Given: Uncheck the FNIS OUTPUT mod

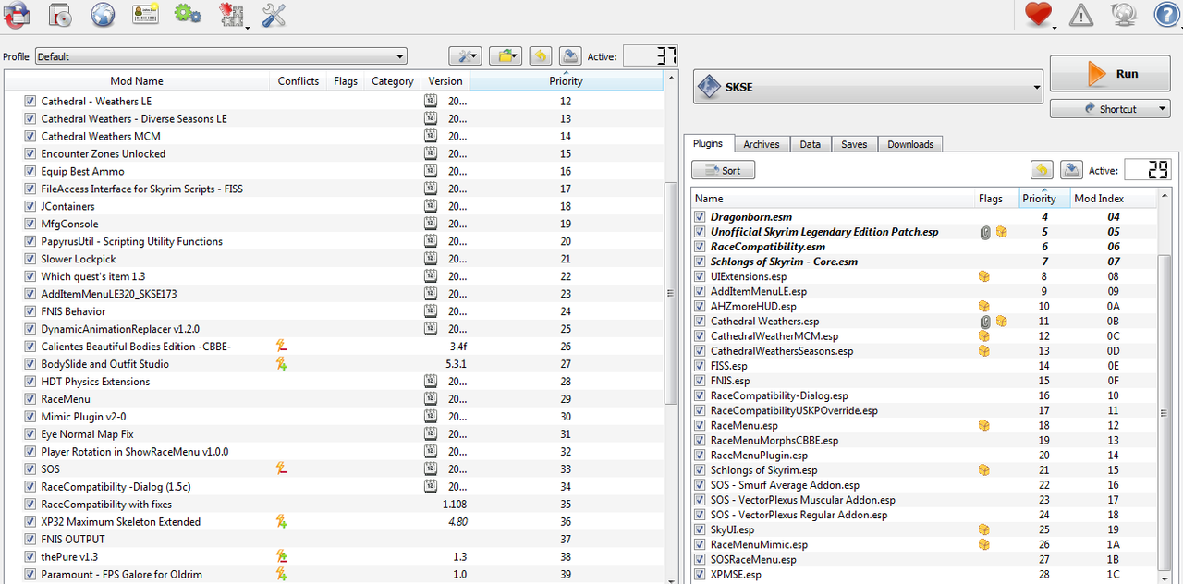Looking at the screenshot, I should [30, 540].
